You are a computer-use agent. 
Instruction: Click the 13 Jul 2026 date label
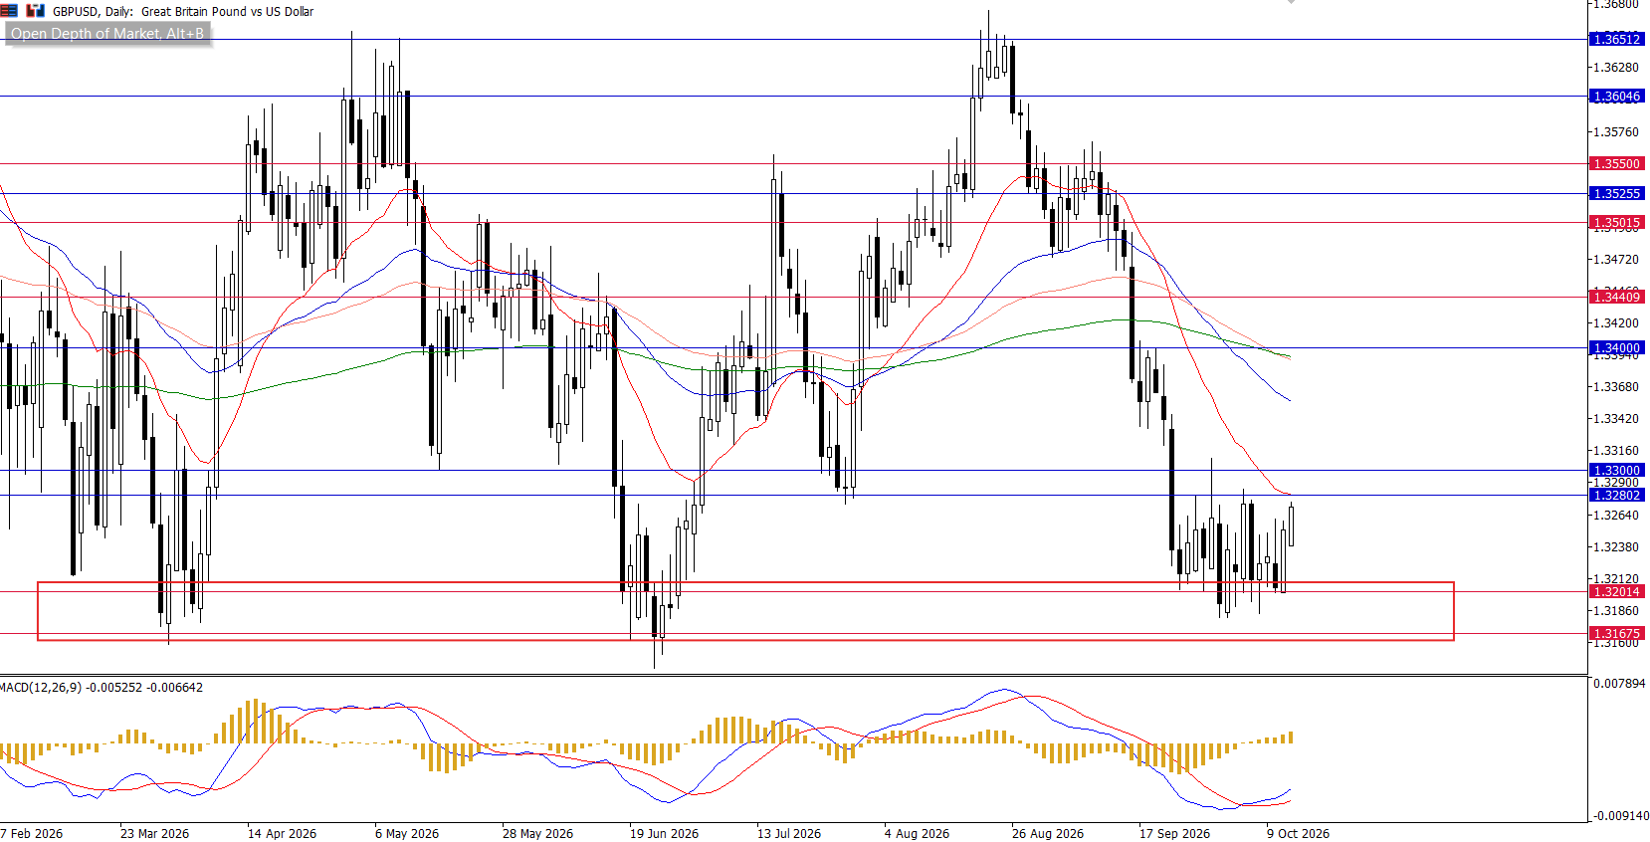[x=789, y=834]
